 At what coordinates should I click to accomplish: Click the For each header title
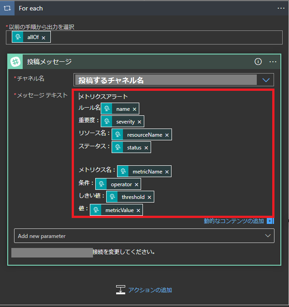pos(31,9)
